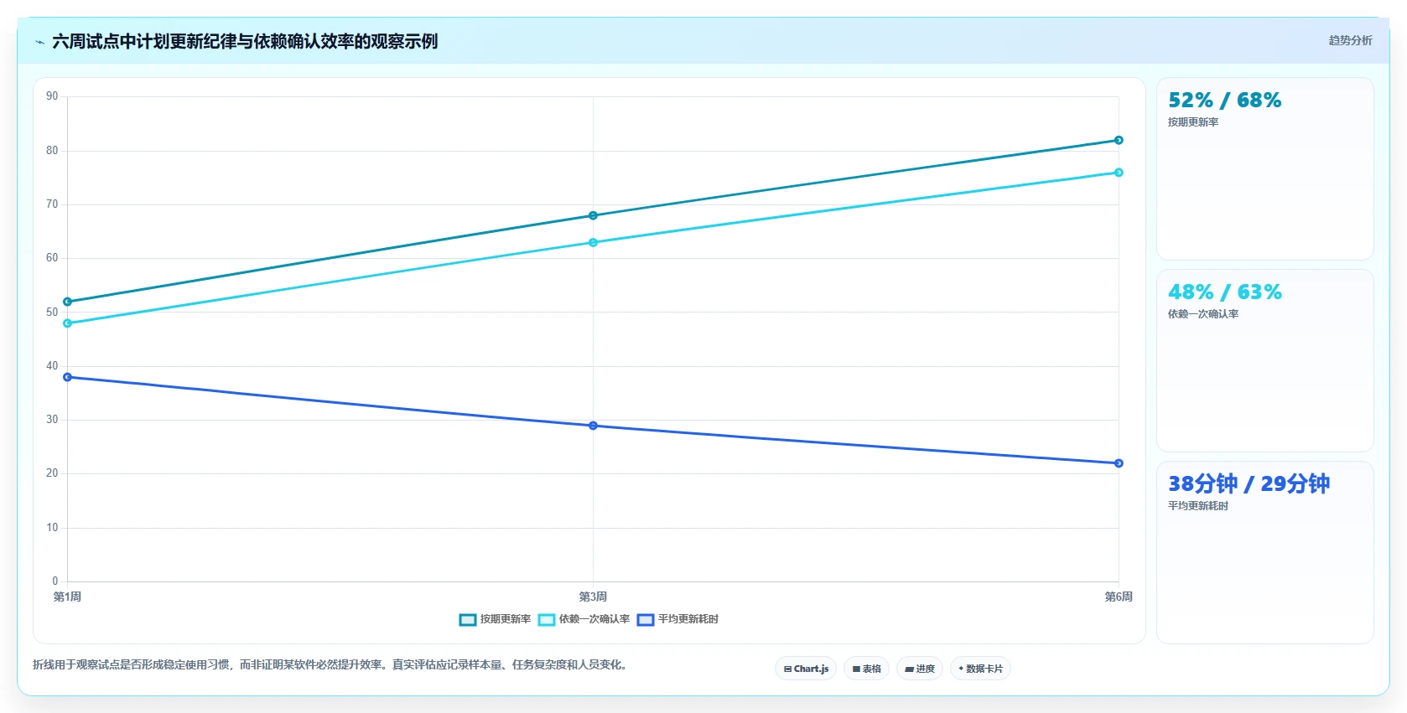Screen dimensions: 1407x713
Task: Click the 38分钟 / 29分钟 stat value
Action: click(x=1249, y=483)
